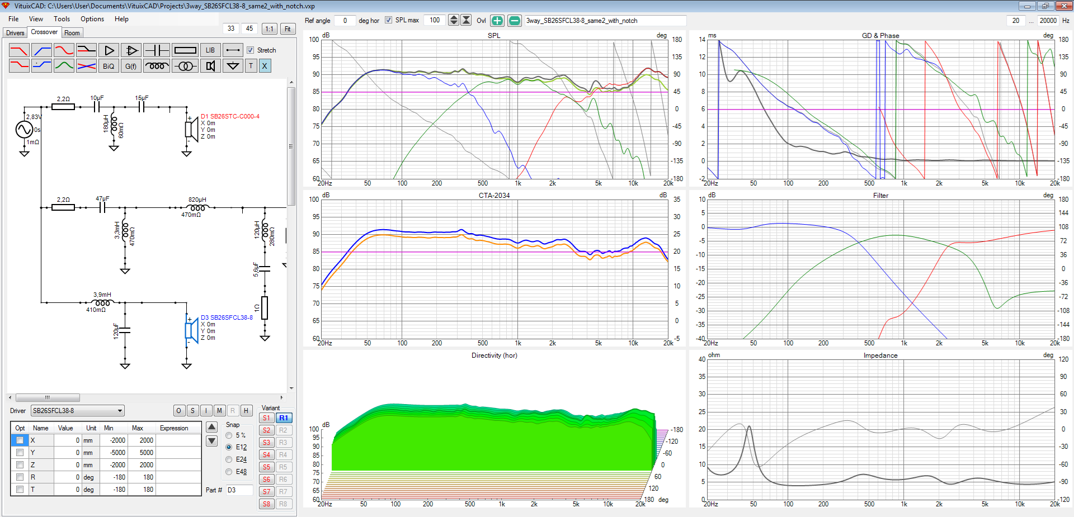Select variant S1 button
The image size is (1074, 517).
pos(266,418)
